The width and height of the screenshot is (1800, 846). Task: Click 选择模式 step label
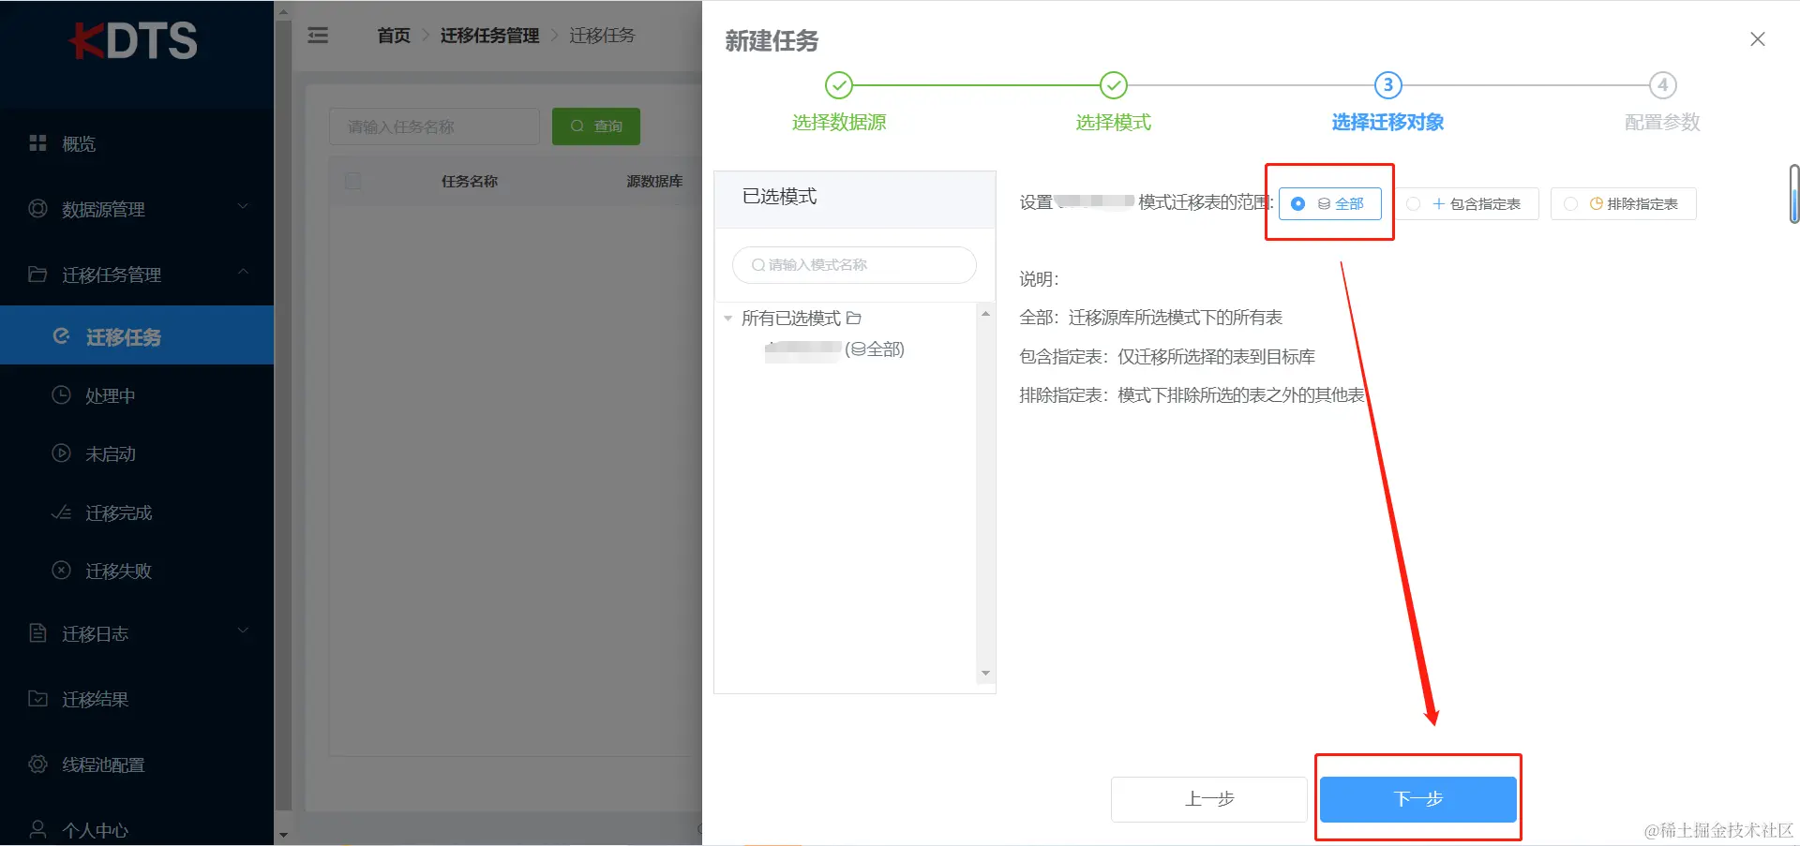[1114, 123]
